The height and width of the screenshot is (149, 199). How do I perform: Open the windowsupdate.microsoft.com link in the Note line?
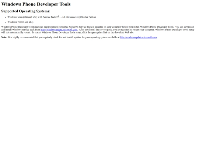tap(138, 37)
